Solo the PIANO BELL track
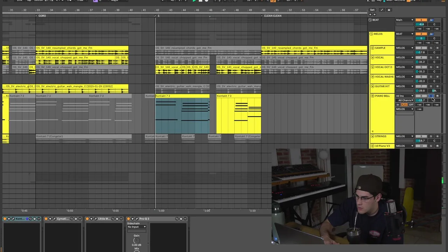 (431, 96)
